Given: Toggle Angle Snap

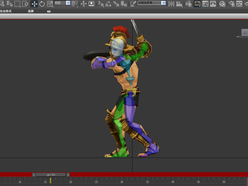Looking at the screenshot, I should [x=108, y=4].
